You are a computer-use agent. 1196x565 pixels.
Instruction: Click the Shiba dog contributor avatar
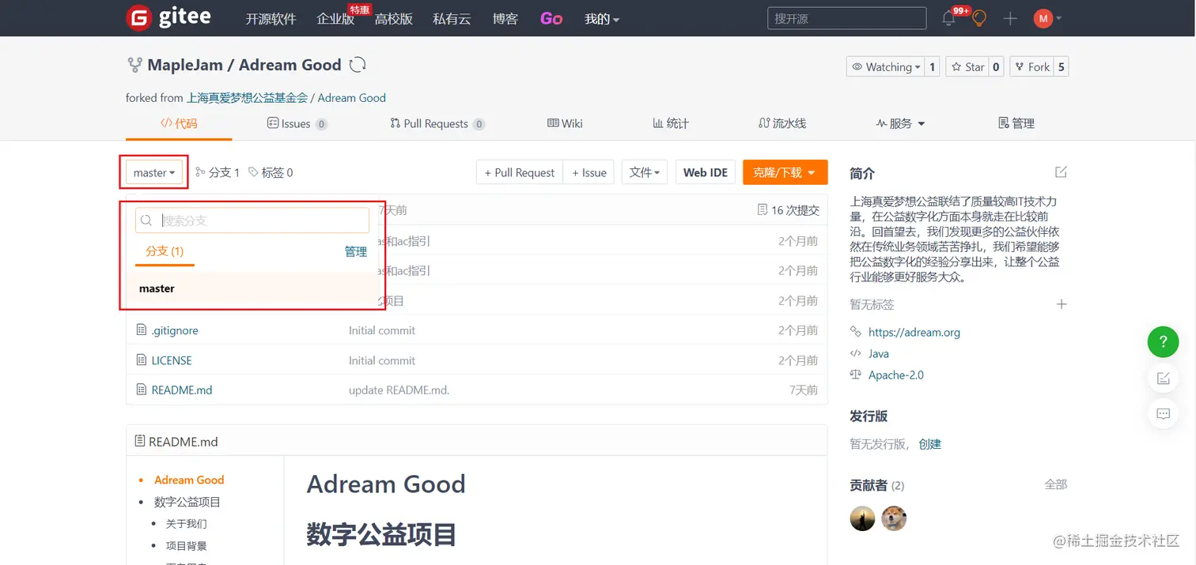coord(894,518)
